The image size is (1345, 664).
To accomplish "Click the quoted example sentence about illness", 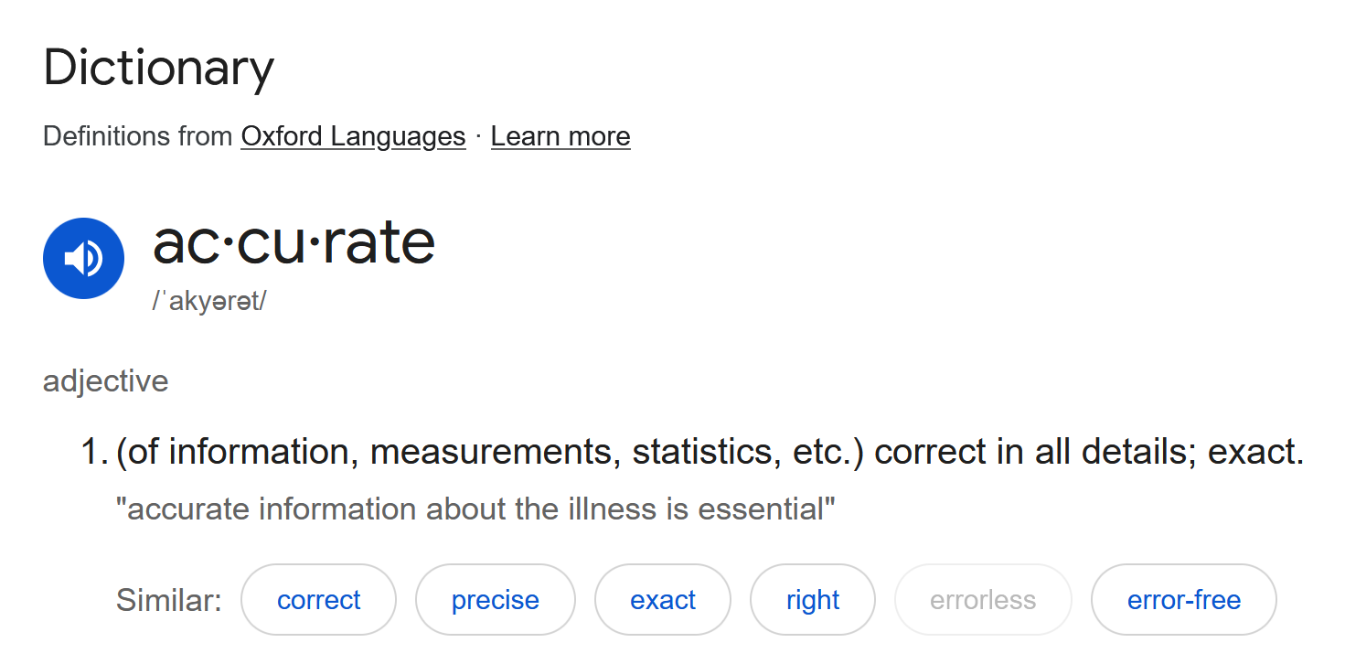I will (475, 509).
